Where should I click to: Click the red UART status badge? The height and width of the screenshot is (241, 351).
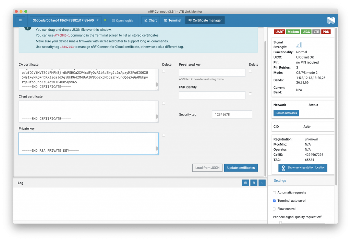tap(279, 32)
